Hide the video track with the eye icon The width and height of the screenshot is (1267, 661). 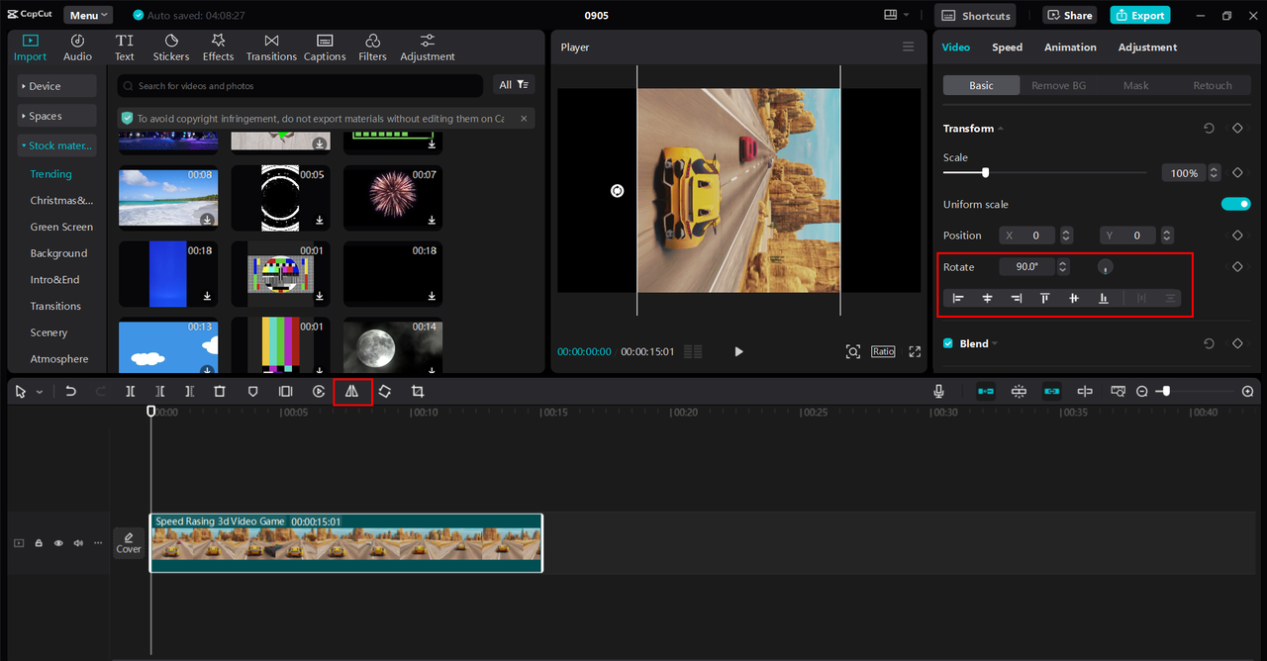tap(58, 543)
